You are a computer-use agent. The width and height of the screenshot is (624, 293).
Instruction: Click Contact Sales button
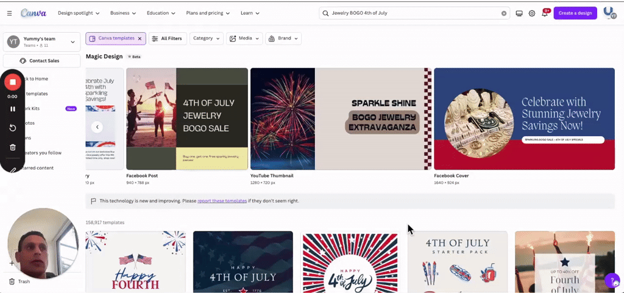(x=42, y=61)
